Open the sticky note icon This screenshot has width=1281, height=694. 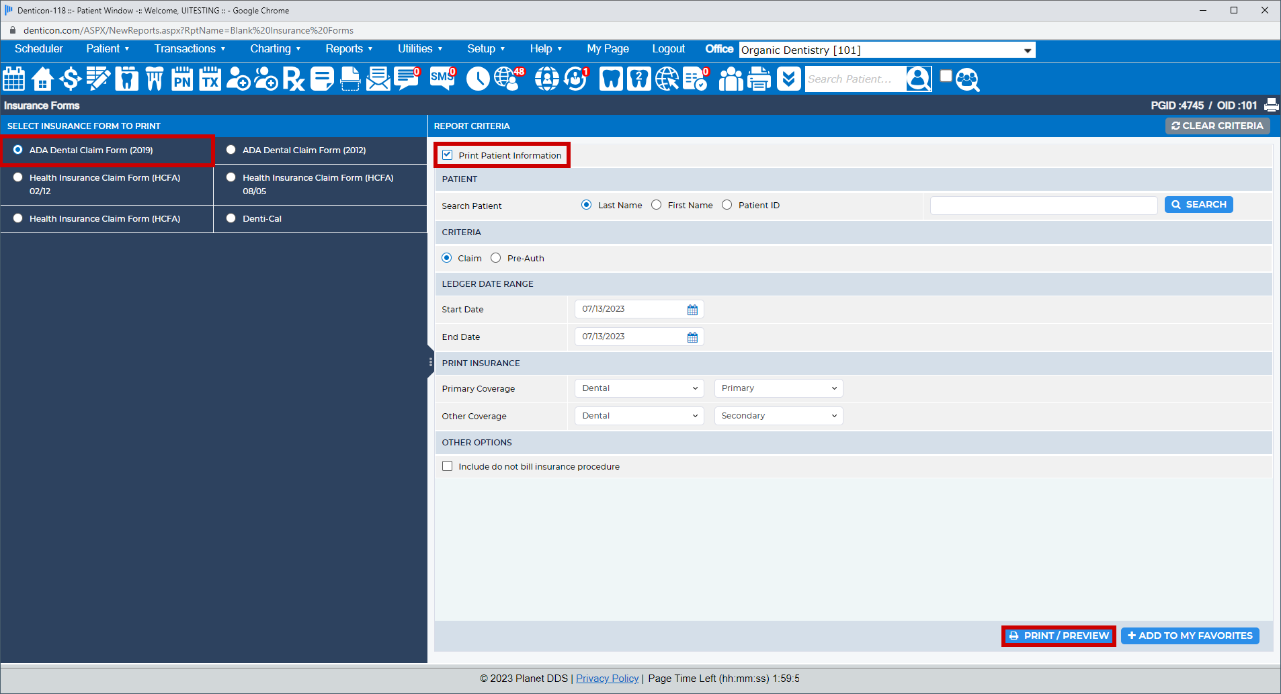(322, 79)
